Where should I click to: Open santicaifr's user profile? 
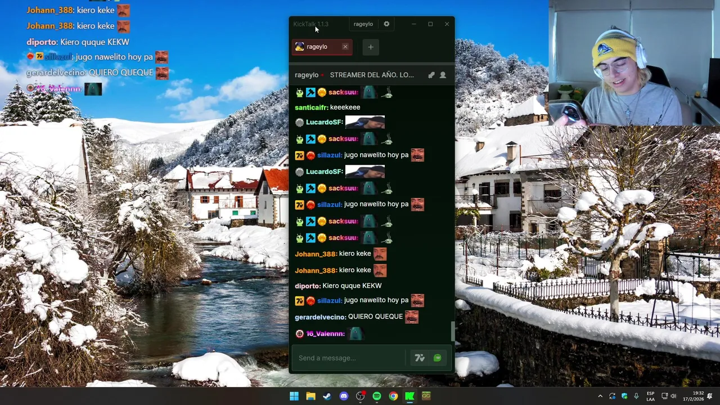312,107
